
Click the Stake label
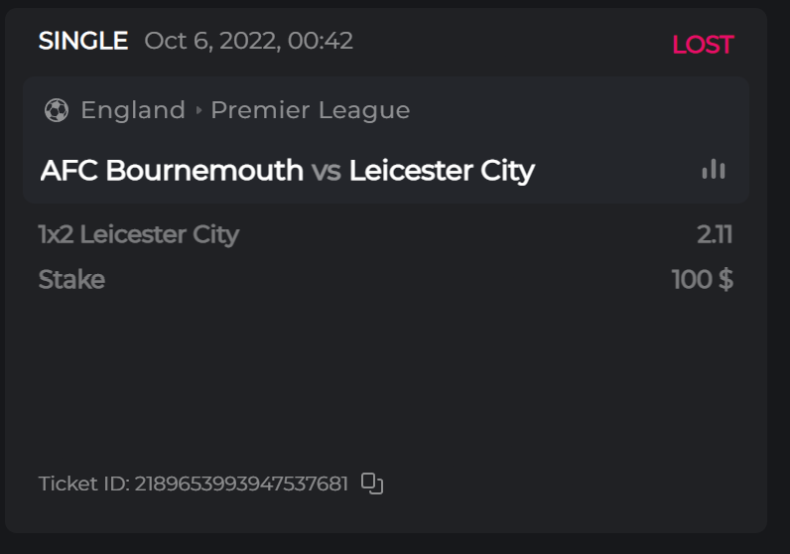(x=71, y=280)
